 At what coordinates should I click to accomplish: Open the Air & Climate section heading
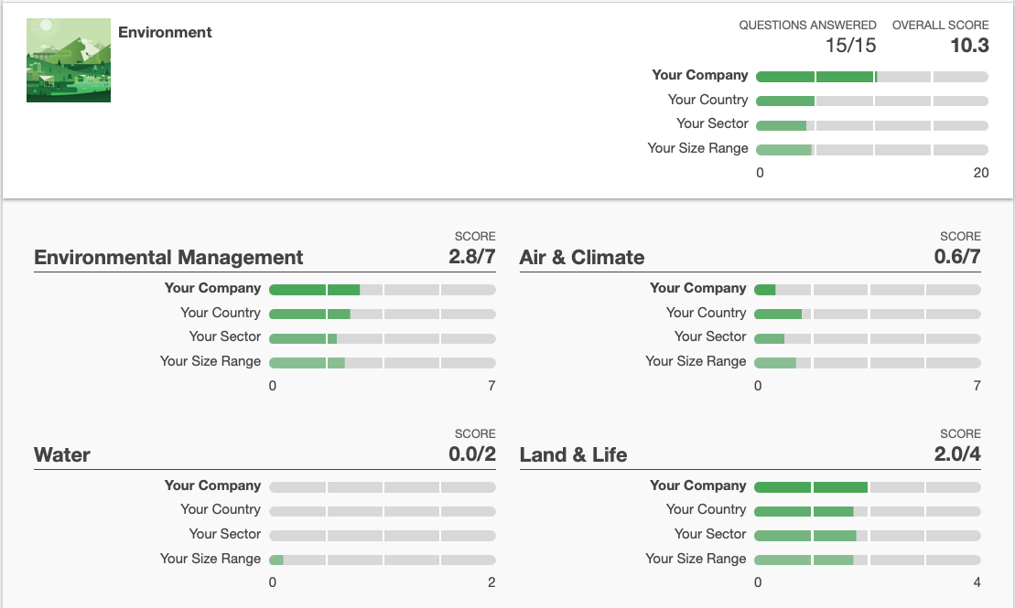582,258
